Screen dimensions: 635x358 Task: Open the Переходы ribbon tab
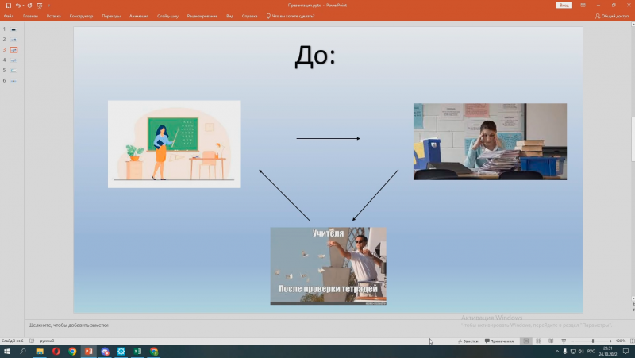pyautogui.click(x=111, y=16)
